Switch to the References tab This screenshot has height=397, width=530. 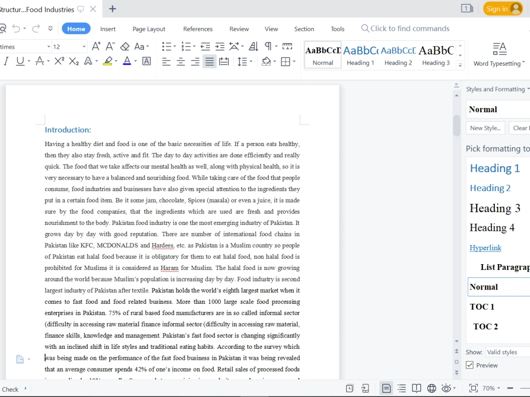coord(198,29)
